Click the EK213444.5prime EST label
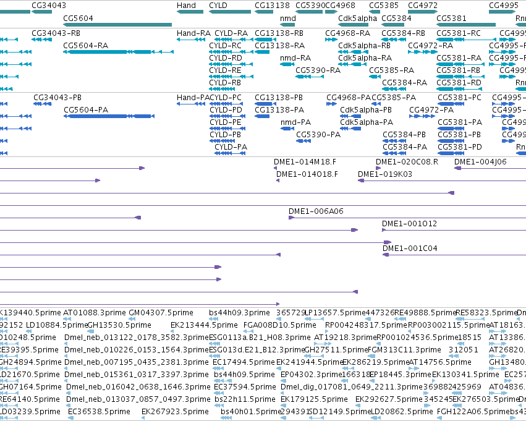 [204, 325]
